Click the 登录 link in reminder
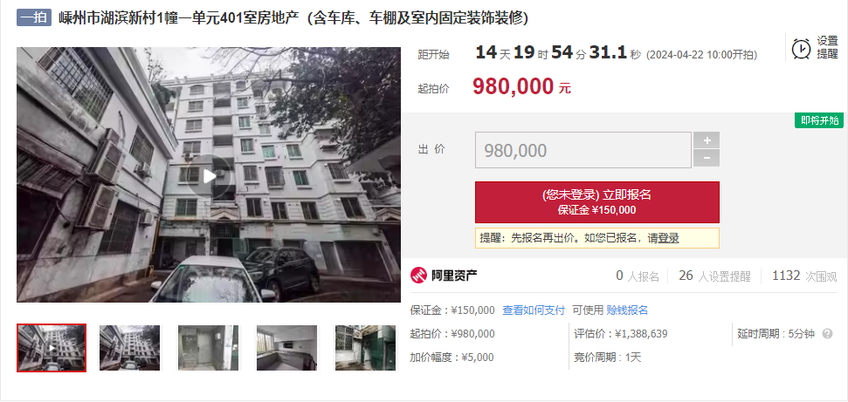Image resolution: width=848 pixels, height=402 pixels. [668, 238]
